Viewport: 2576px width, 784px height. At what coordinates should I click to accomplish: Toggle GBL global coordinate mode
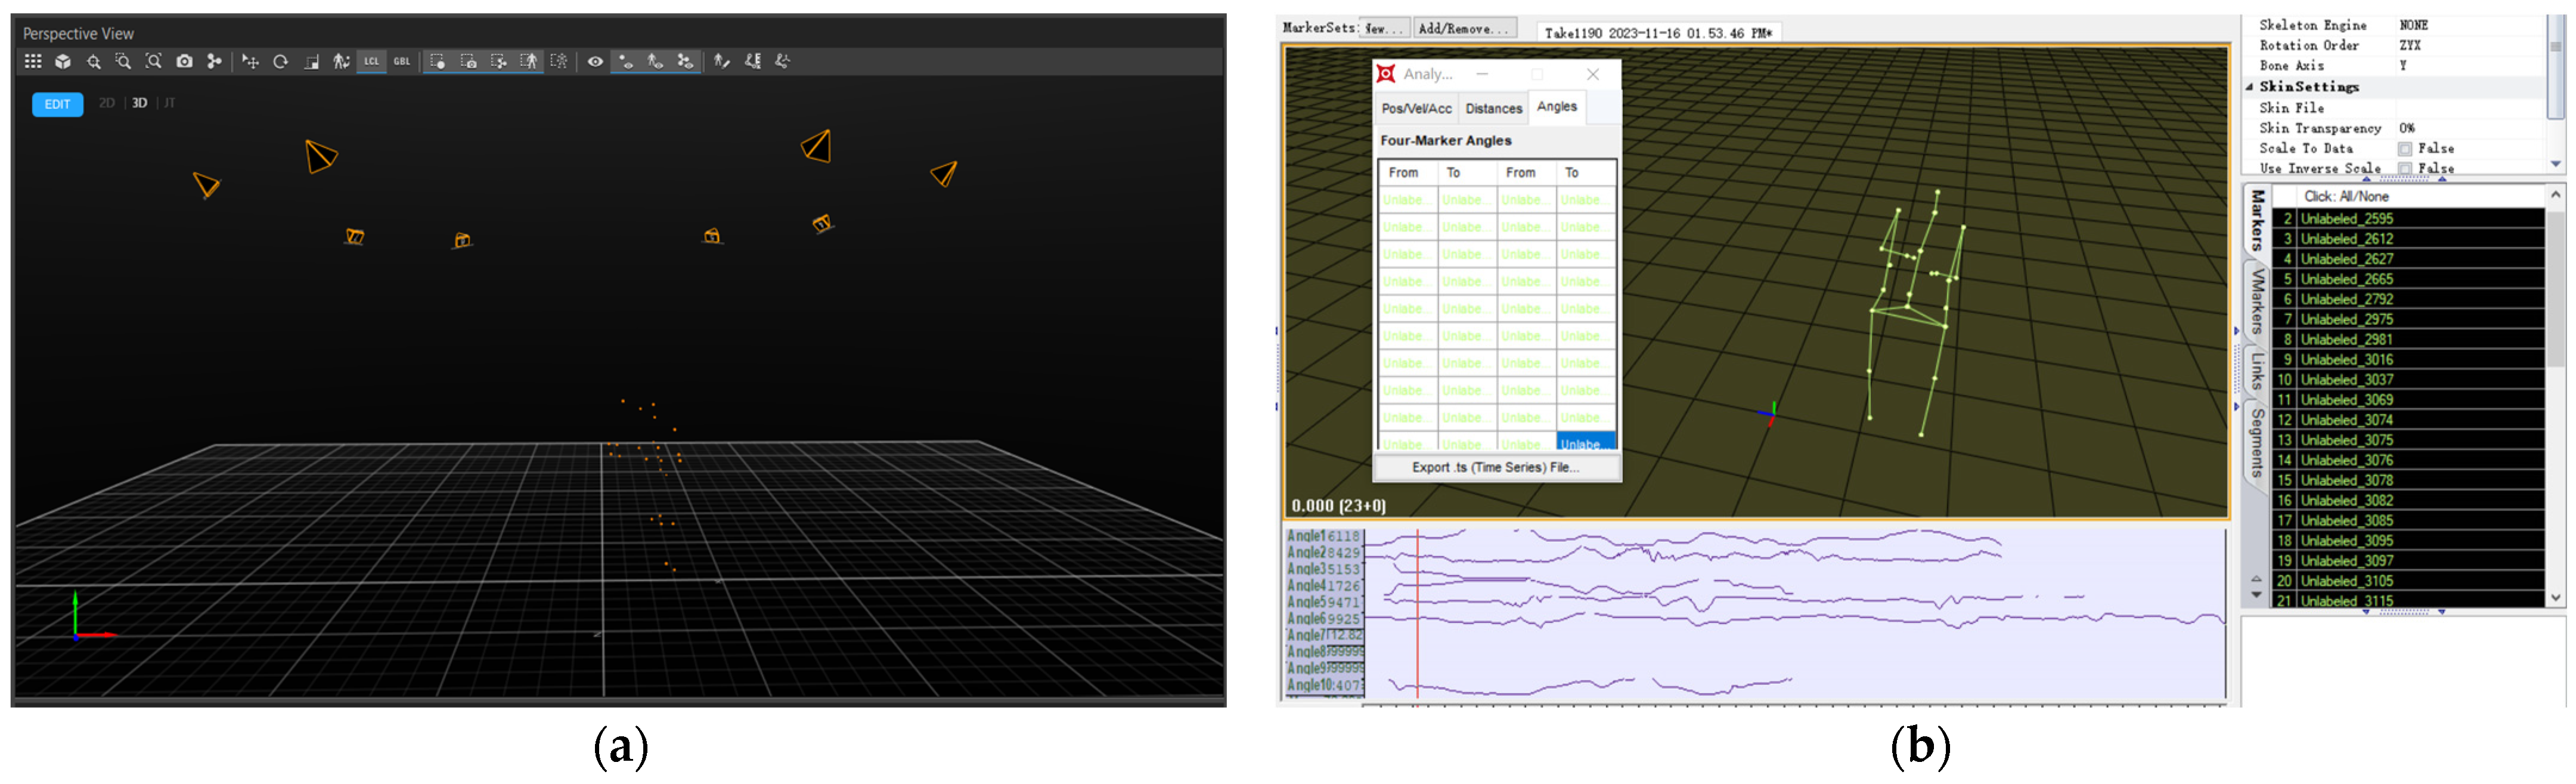[x=402, y=62]
